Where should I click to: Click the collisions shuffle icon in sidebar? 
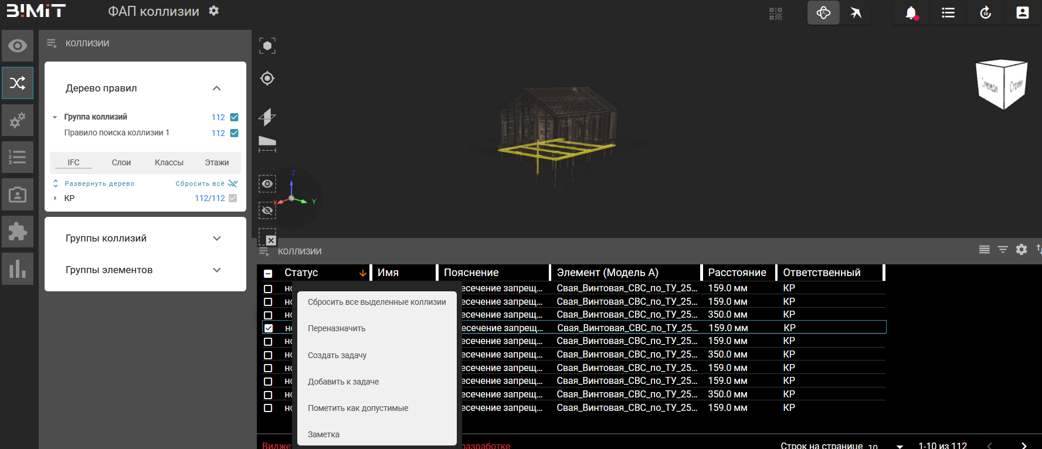coord(18,83)
